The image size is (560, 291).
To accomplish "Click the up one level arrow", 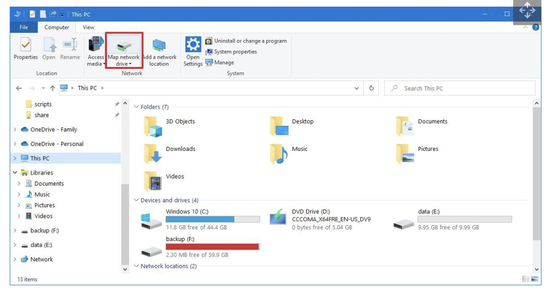I will [x=52, y=88].
